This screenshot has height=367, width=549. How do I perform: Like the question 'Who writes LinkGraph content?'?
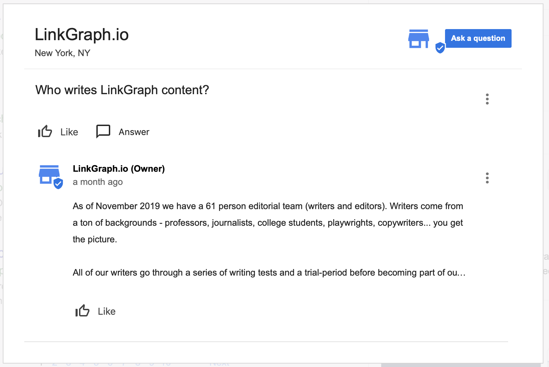click(58, 132)
